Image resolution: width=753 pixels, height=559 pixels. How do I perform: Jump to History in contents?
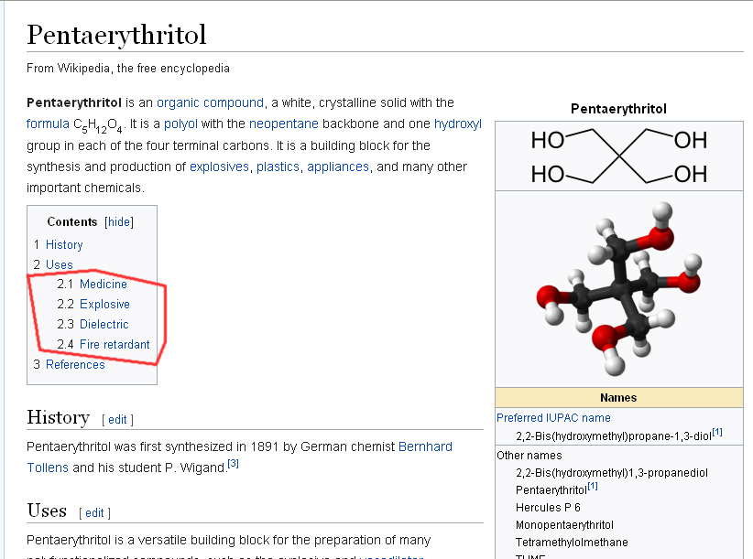(x=64, y=244)
